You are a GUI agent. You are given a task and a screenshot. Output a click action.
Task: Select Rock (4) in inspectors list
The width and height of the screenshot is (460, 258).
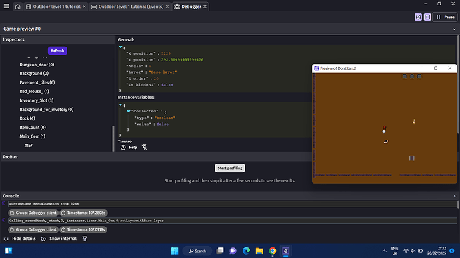27,118
